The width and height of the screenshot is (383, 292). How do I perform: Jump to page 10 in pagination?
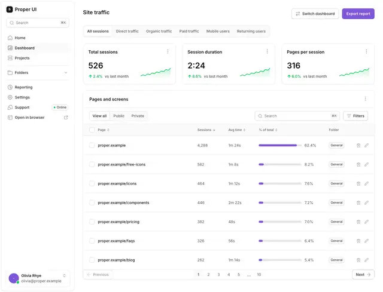click(259, 275)
